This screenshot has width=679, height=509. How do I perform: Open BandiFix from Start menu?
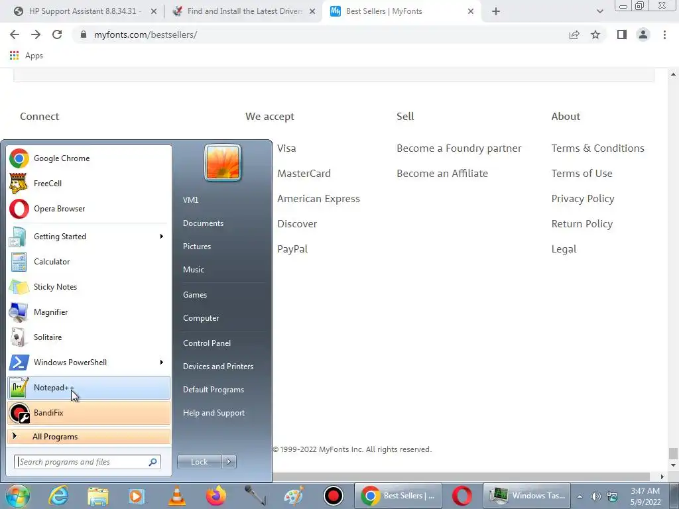pos(89,413)
